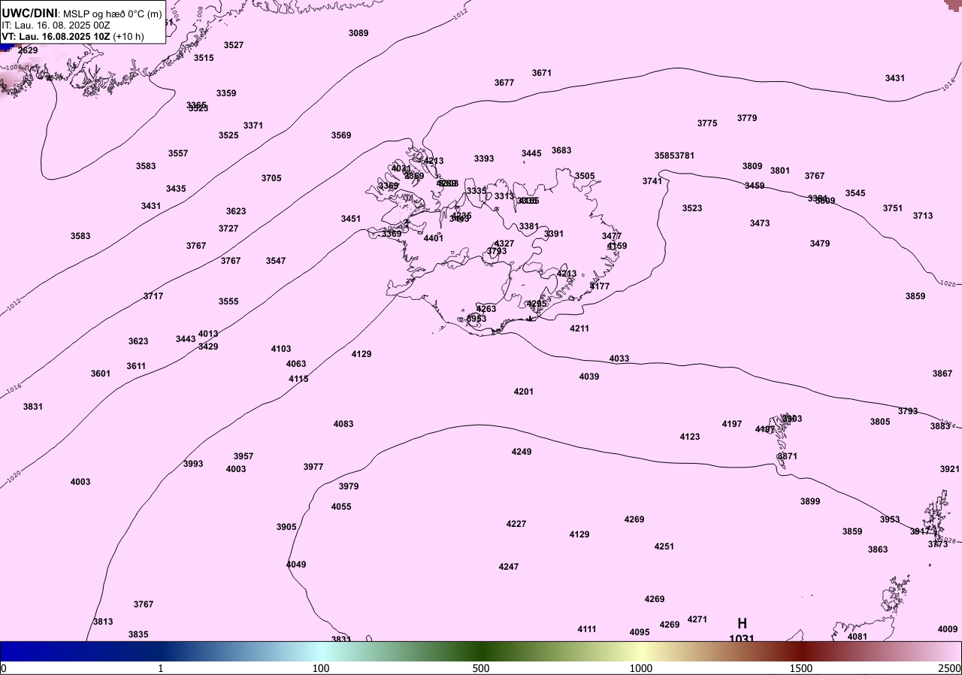Click the 4095 height label
This screenshot has height=675, width=962.
point(640,632)
